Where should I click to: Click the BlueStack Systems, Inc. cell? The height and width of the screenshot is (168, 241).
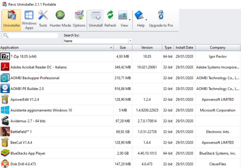click(218, 153)
